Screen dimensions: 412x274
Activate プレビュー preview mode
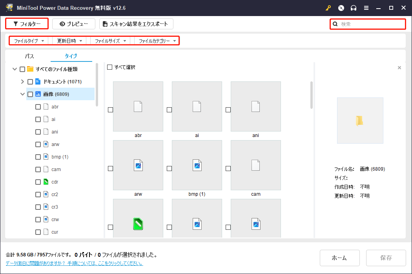click(73, 23)
